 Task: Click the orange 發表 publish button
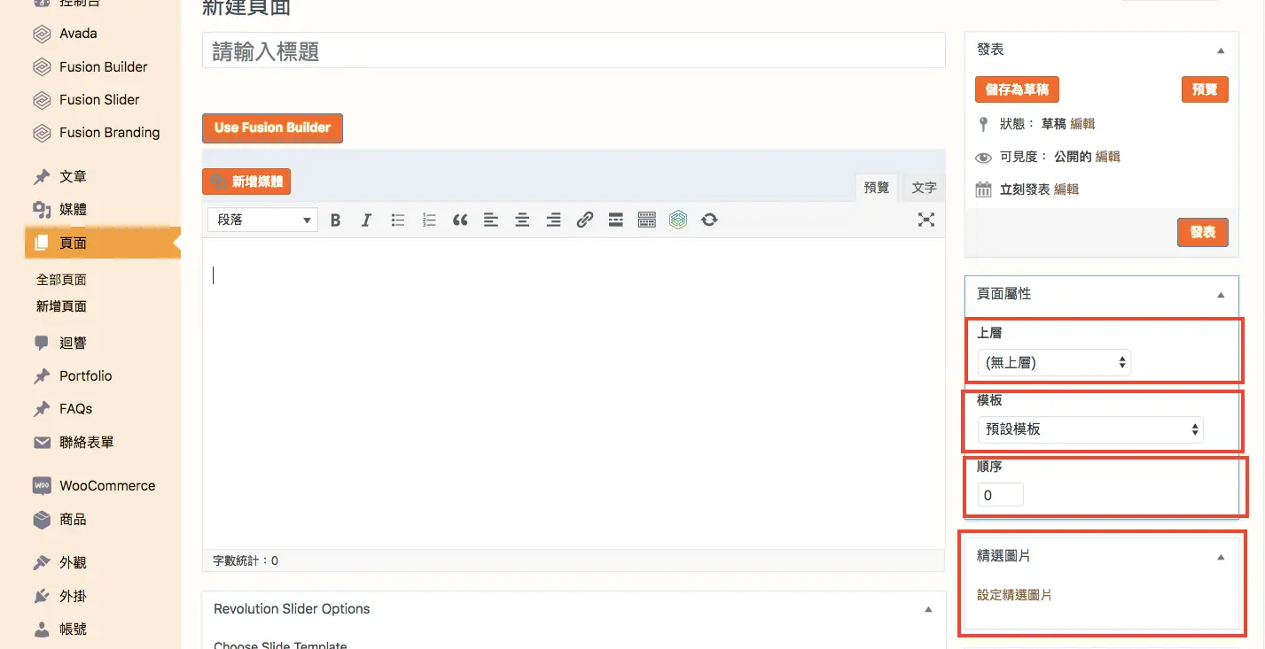[x=1203, y=232]
